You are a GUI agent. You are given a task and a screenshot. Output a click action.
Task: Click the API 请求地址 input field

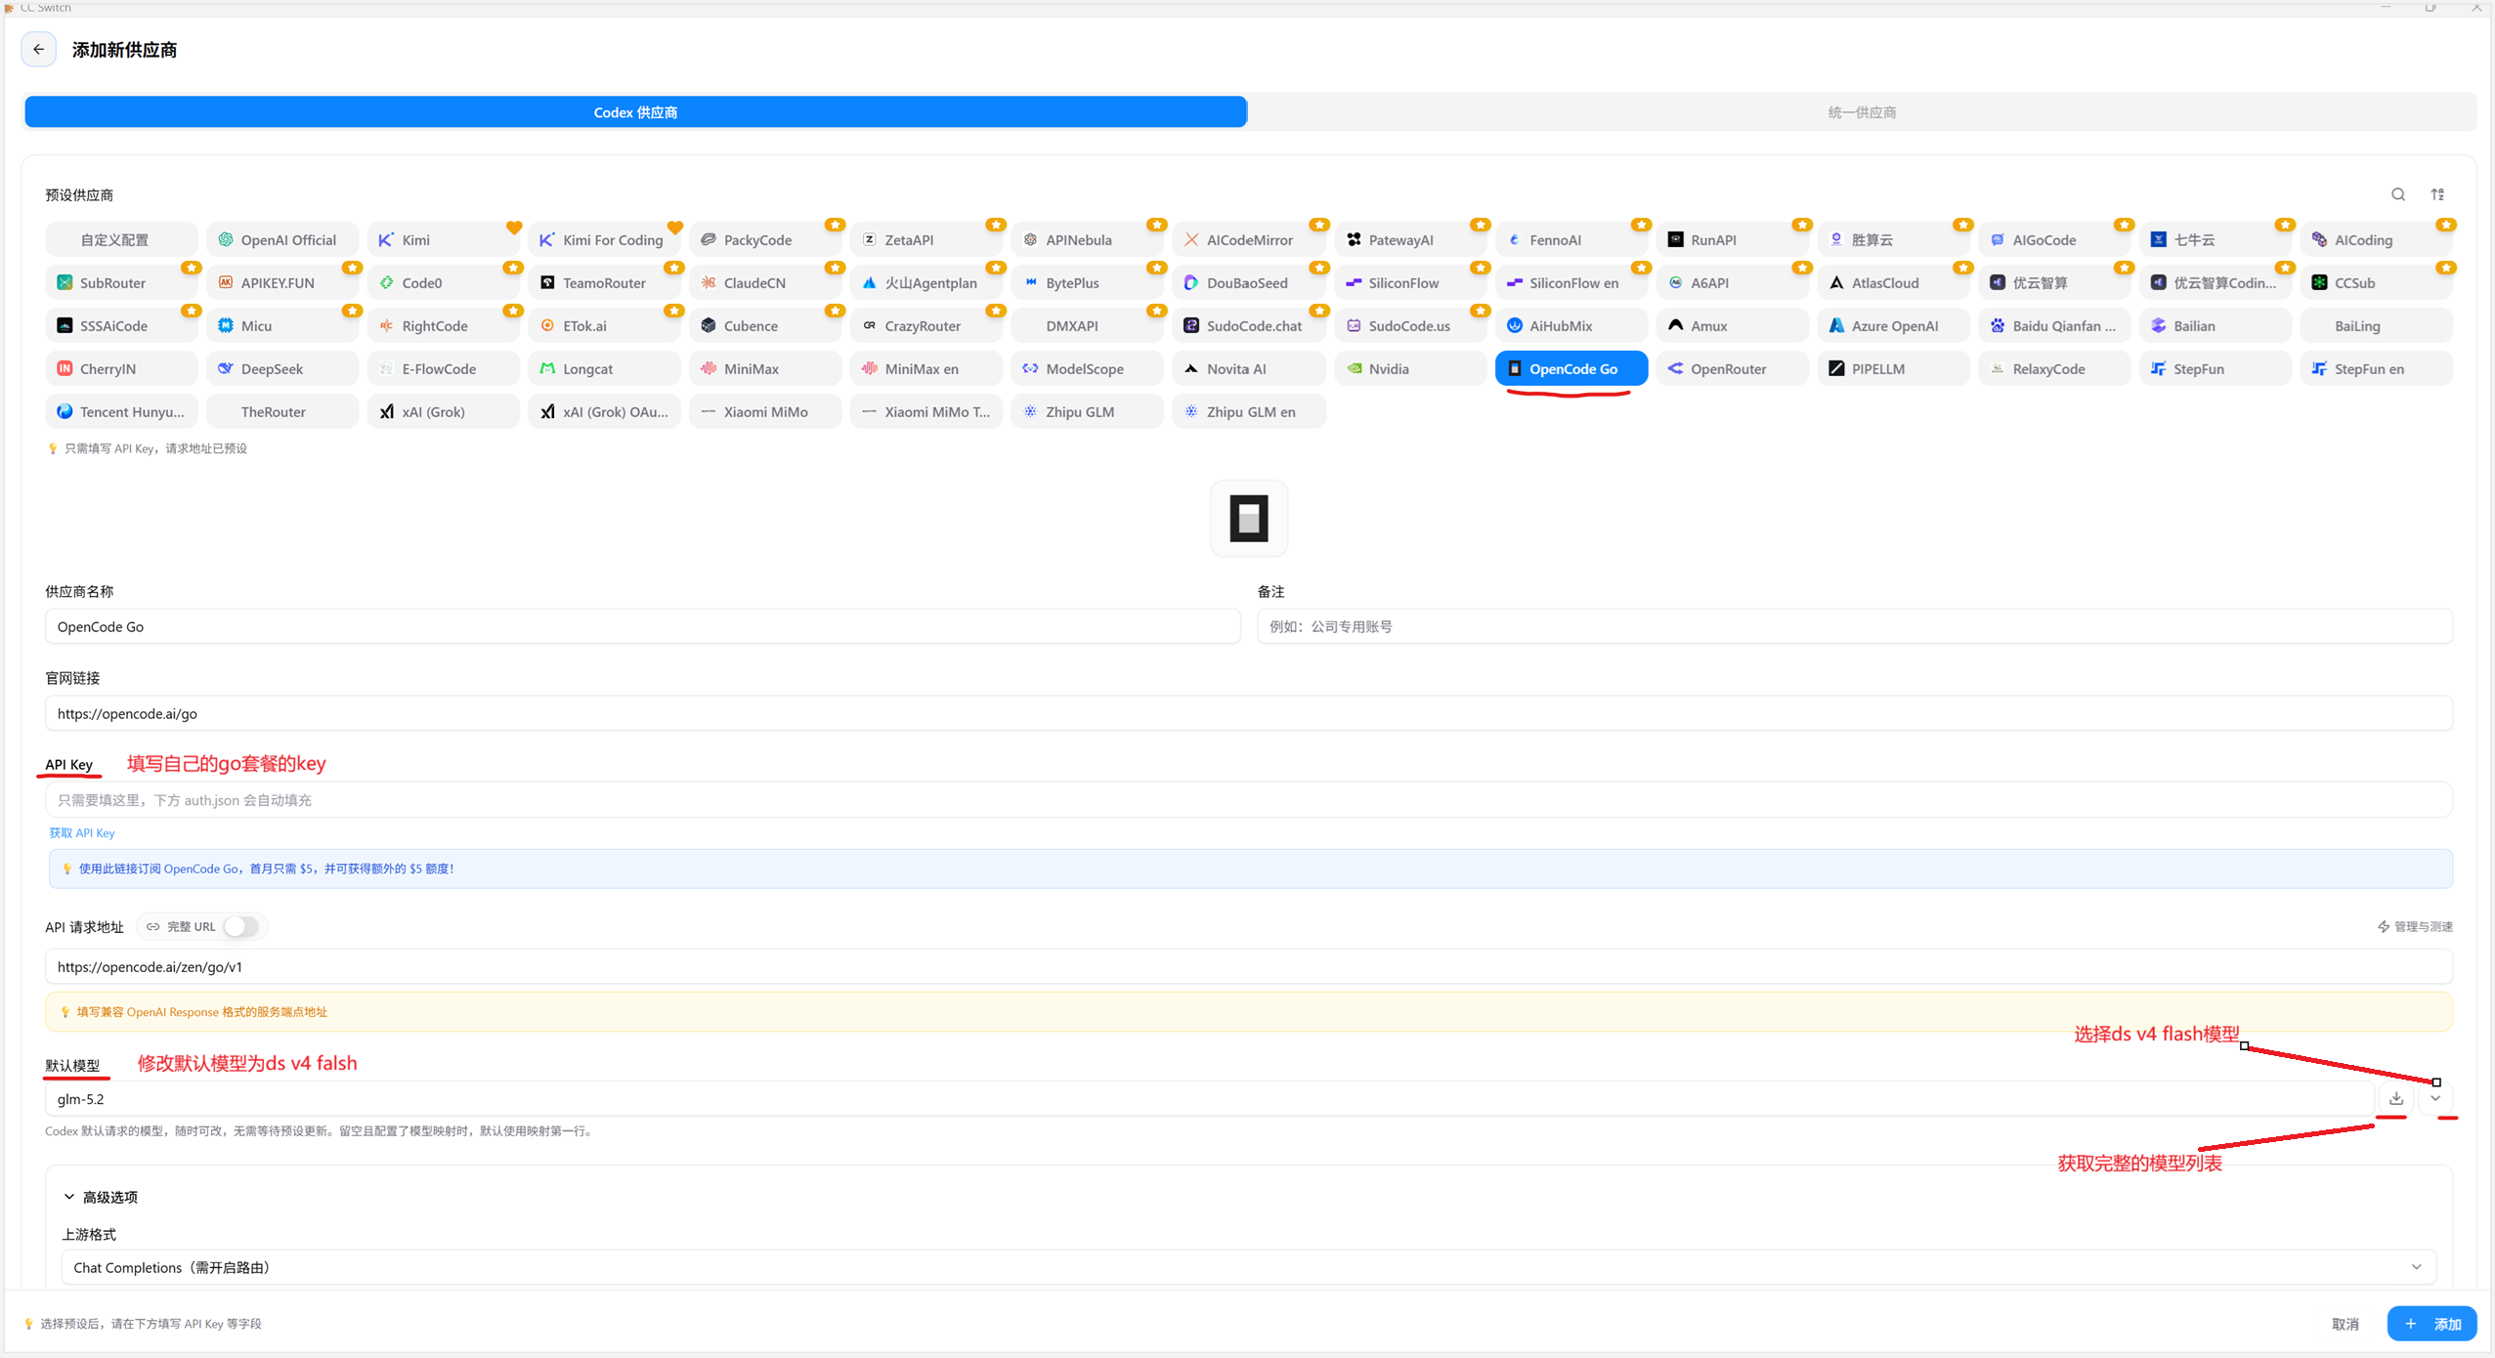point(1248,966)
